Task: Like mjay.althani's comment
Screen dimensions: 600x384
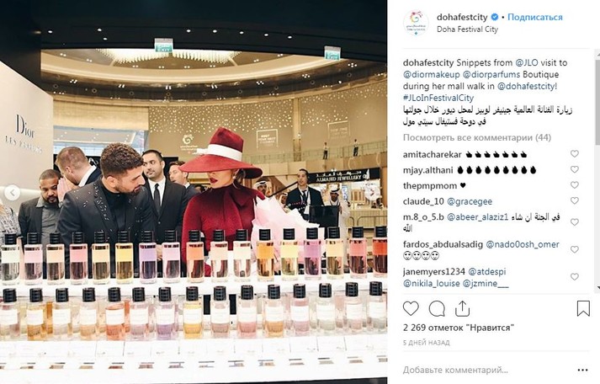Action: (x=575, y=169)
